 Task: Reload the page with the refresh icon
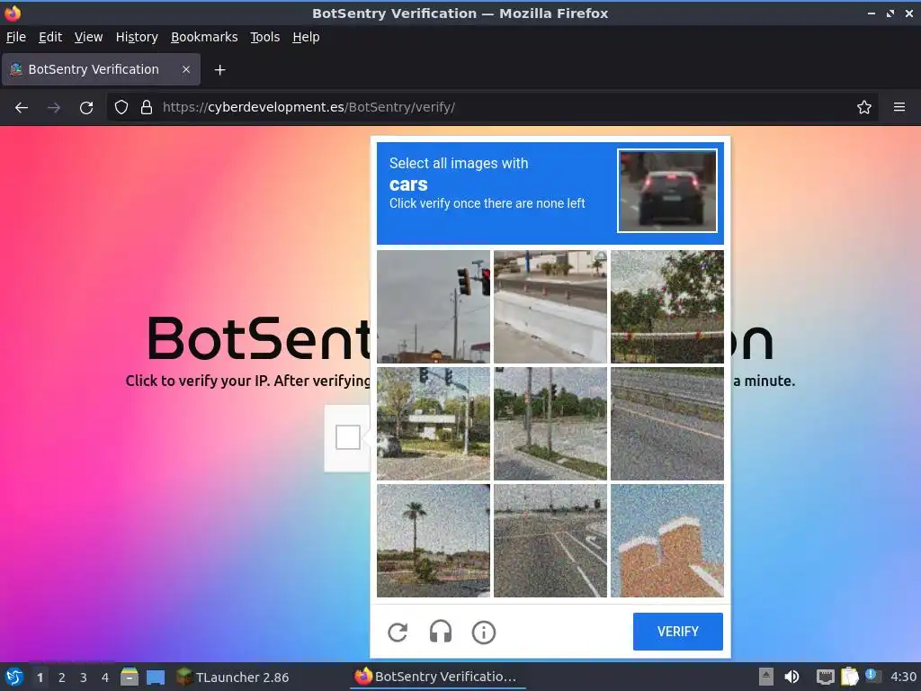pyautogui.click(x=86, y=108)
